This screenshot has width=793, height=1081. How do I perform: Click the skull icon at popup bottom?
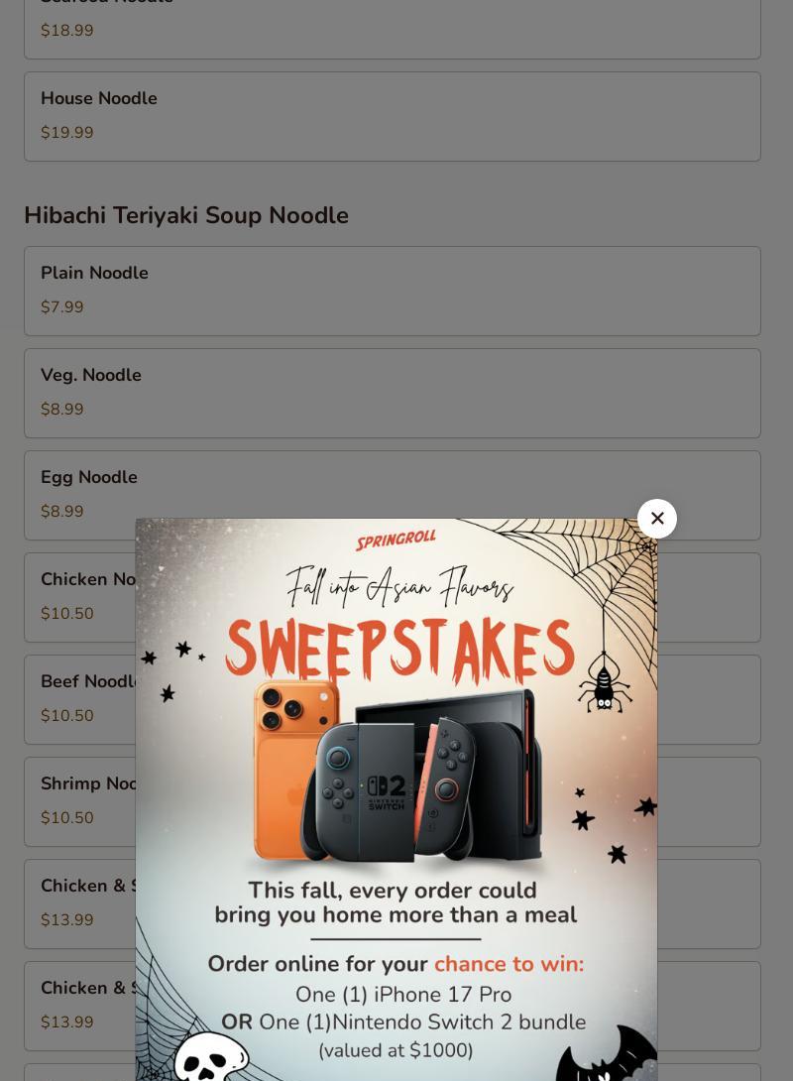pyautogui.click(x=211, y=1056)
